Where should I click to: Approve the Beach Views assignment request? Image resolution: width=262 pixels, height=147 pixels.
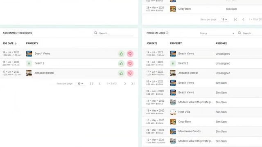point(121,53)
